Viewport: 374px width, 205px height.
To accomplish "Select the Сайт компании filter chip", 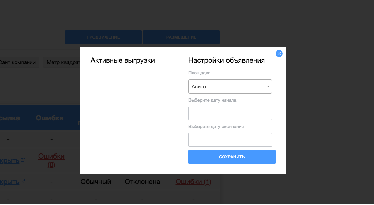I will (18, 63).
